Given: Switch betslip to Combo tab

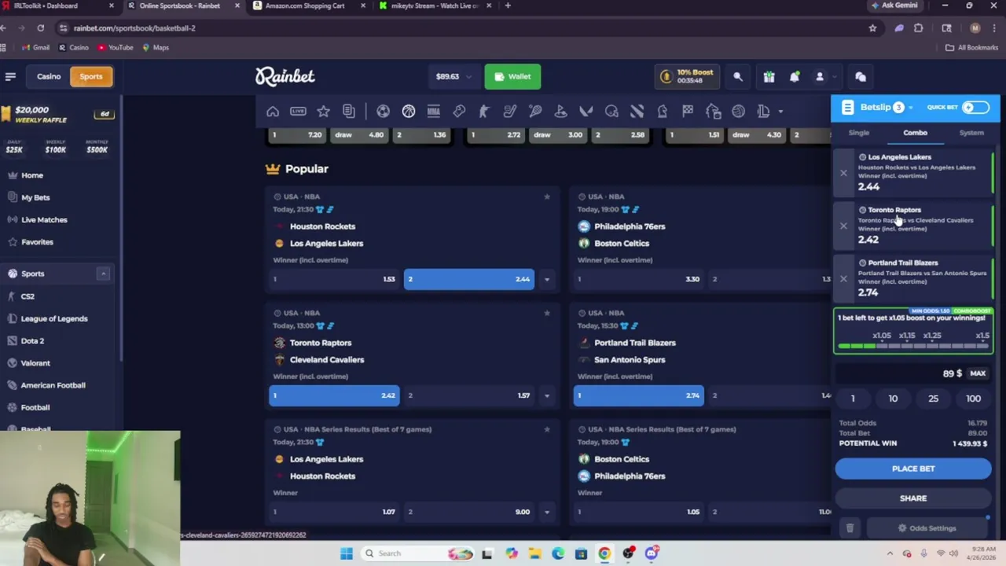Looking at the screenshot, I should point(915,133).
